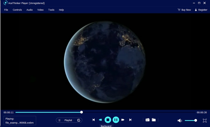Click the Forward fast-forward button

click(x=123, y=120)
